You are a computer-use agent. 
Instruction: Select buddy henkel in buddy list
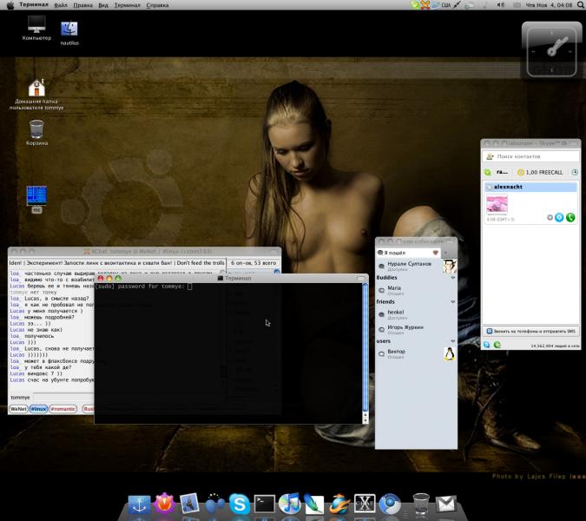pos(416,314)
